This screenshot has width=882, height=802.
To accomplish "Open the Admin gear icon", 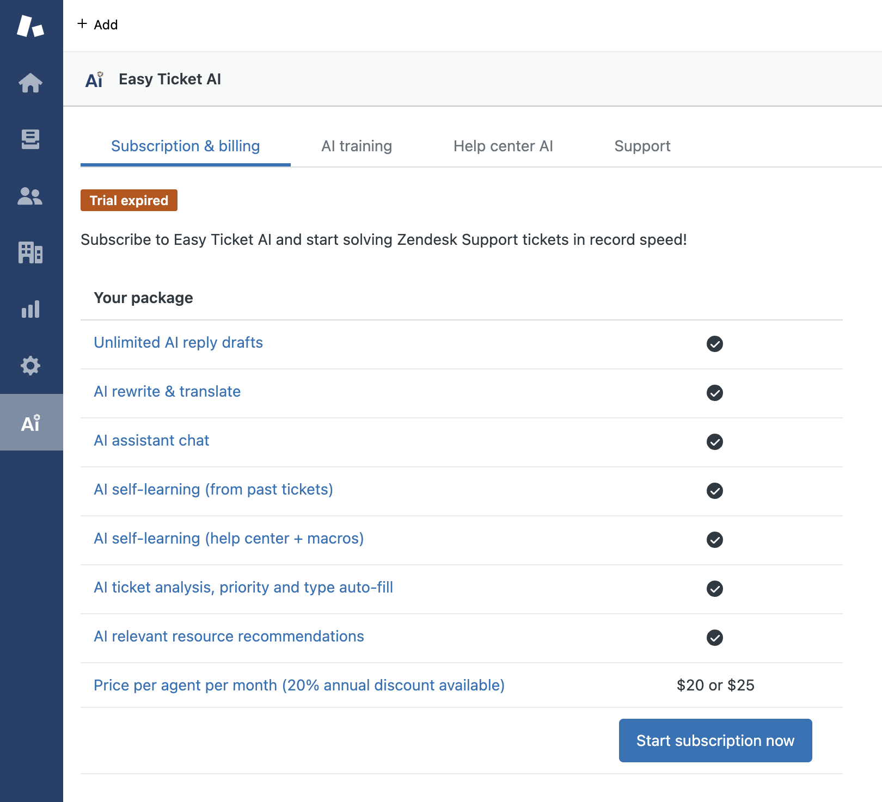I will [30, 366].
